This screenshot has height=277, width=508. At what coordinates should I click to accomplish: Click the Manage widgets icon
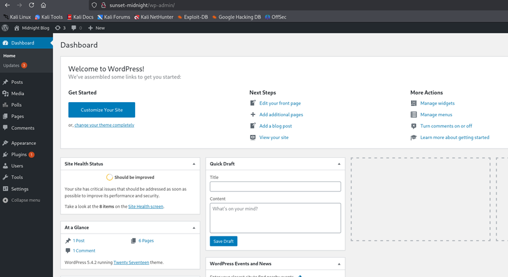(x=413, y=103)
